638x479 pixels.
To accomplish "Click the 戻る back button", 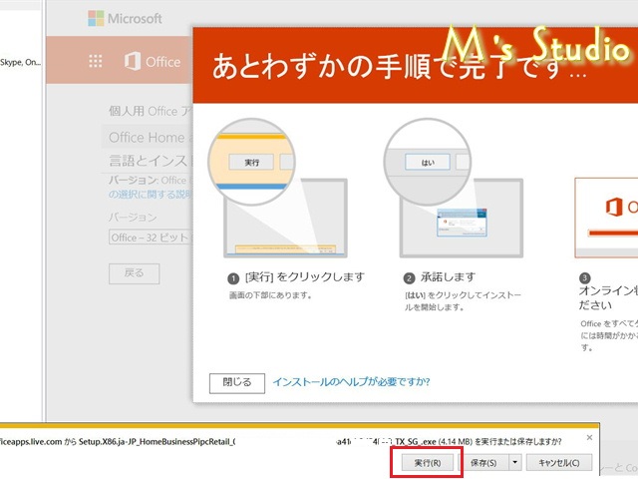I will (134, 273).
